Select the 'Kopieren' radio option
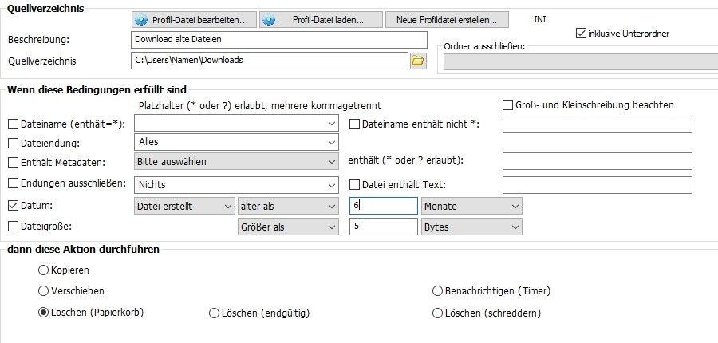This screenshot has width=718, height=343. [x=44, y=270]
